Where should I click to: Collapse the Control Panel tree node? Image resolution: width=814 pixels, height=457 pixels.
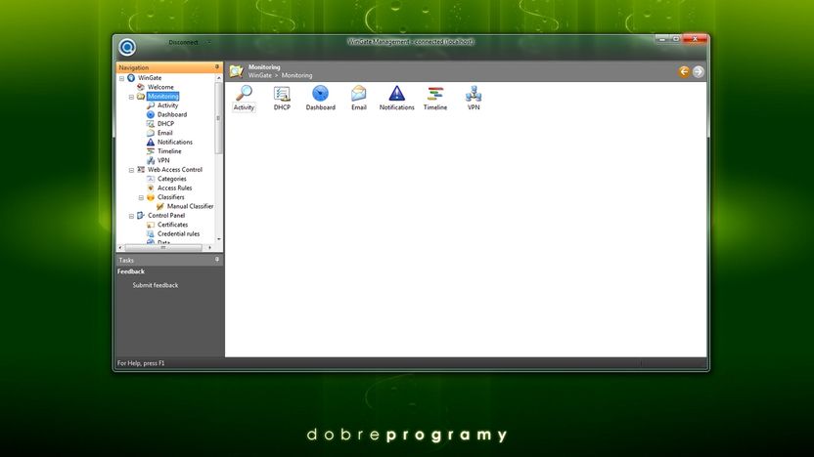click(x=131, y=216)
